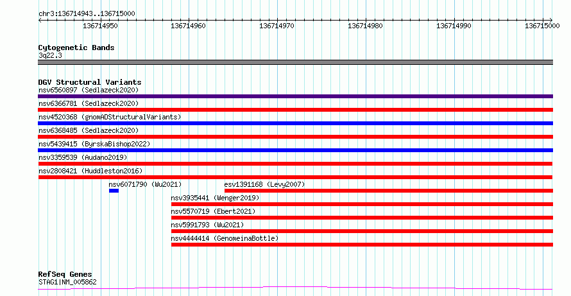Click the red bar of nsv3935441

coord(362,204)
